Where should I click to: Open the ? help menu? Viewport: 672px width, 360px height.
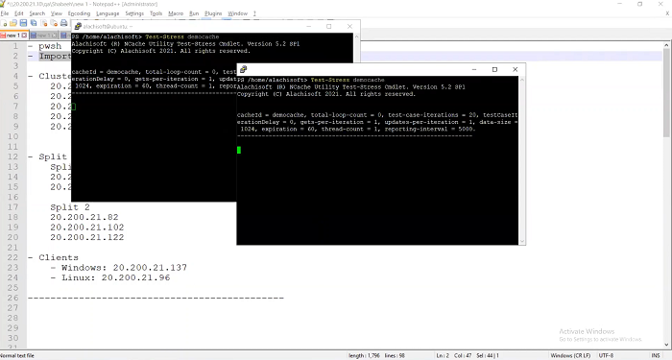[x=254, y=13]
